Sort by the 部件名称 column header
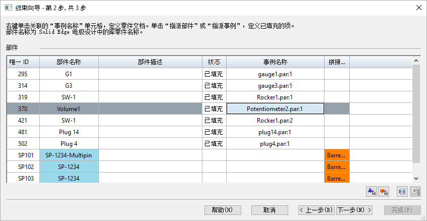This screenshot has height=221, width=427. tap(69, 62)
